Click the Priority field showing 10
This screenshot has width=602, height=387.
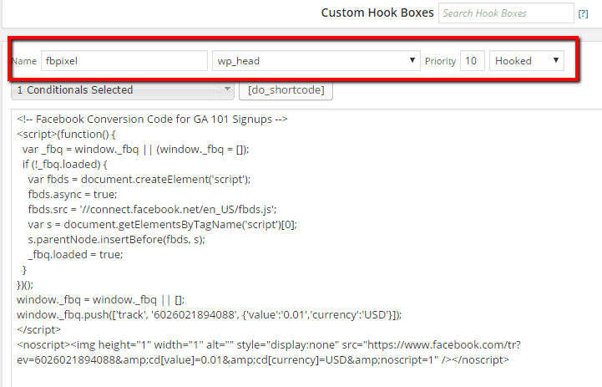(472, 61)
